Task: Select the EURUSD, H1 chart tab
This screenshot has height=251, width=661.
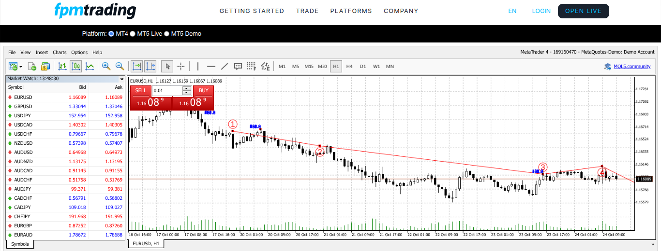Action: (146, 244)
